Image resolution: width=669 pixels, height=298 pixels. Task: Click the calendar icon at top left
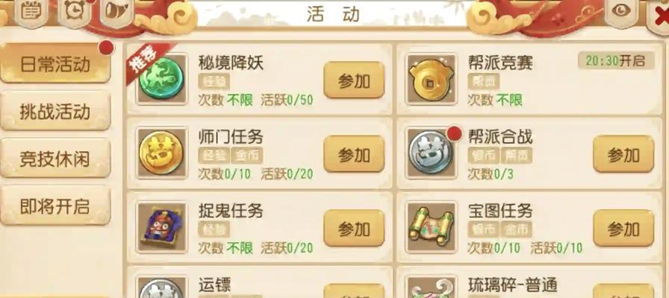coord(31,12)
